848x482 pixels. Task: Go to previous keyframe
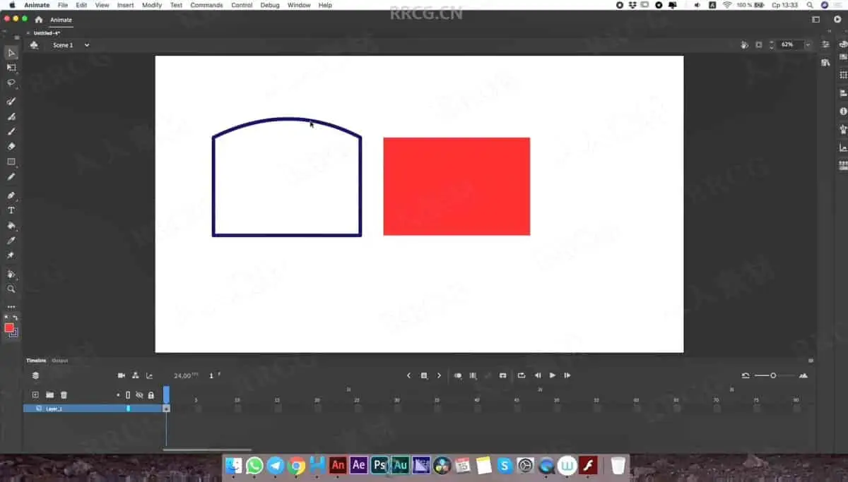point(408,375)
